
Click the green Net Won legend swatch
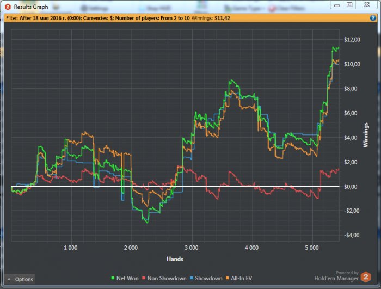[x=112, y=279]
